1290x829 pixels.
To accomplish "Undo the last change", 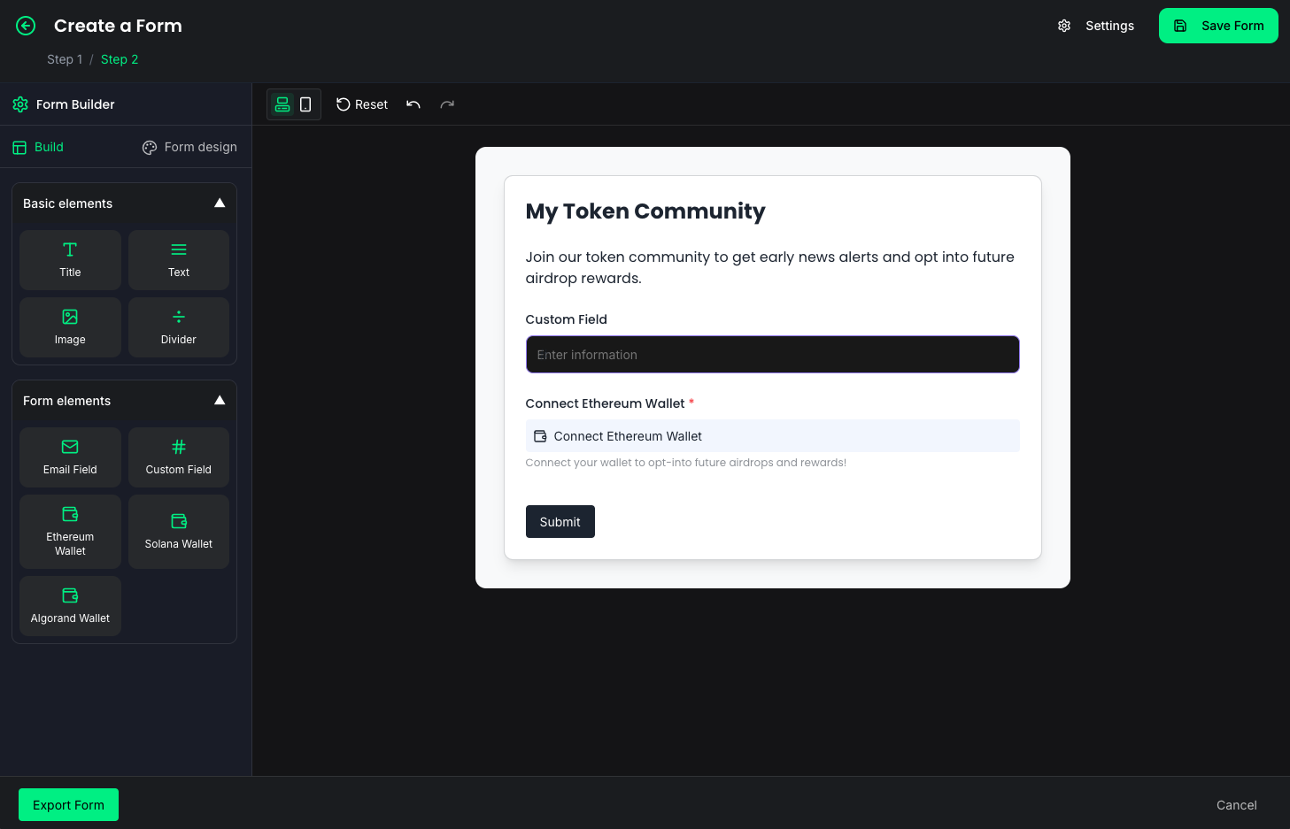I will pos(413,104).
